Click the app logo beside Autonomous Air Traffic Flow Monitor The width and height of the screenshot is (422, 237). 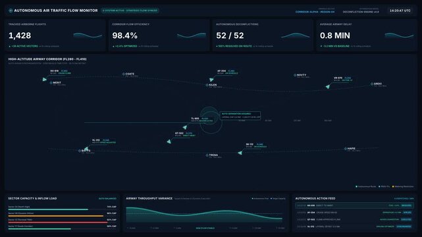[11, 11]
